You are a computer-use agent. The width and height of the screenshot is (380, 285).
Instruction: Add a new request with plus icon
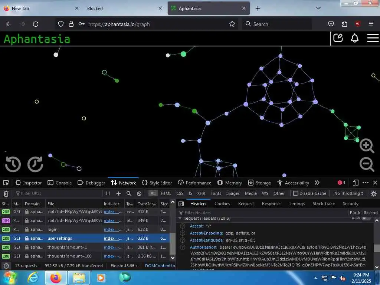pyautogui.click(x=118, y=193)
